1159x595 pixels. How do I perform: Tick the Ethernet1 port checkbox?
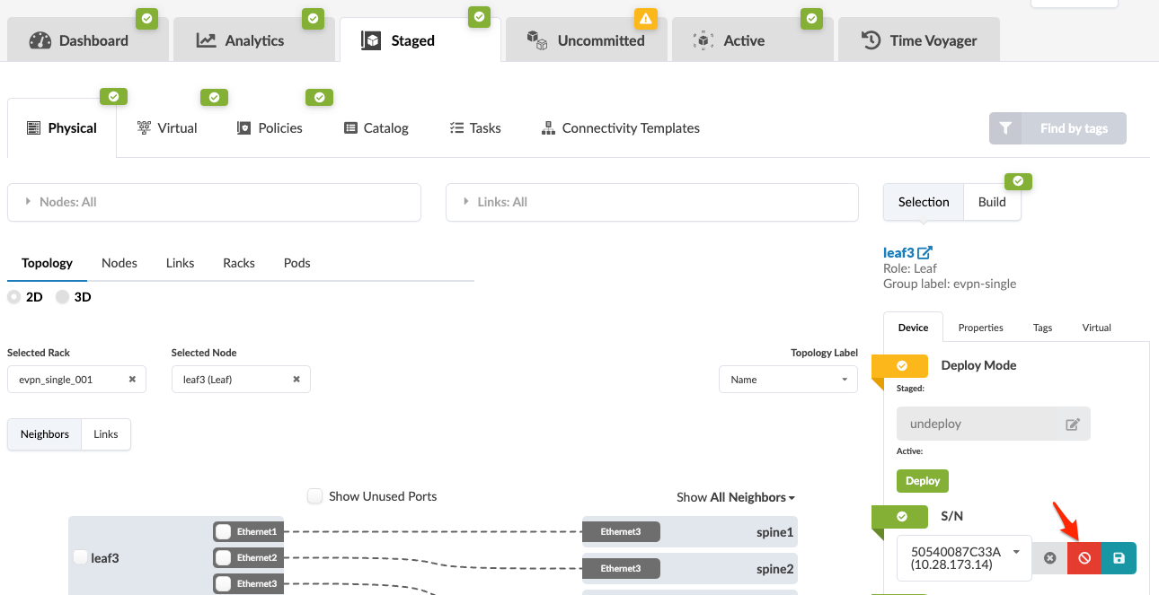(x=224, y=531)
